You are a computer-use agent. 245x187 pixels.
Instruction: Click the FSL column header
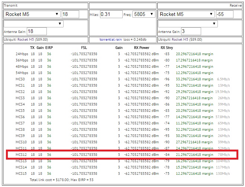(x=84, y=48)
